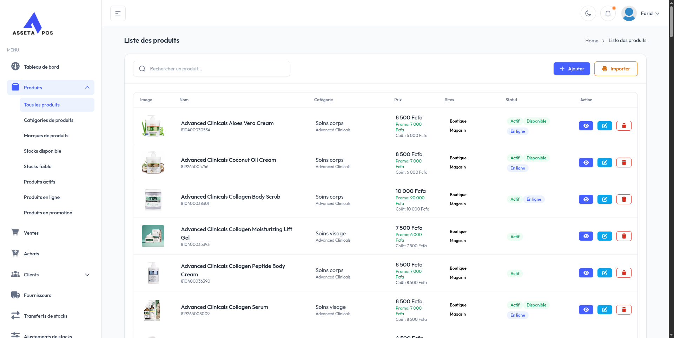This screenshot has width=674, height=338.
Task: Expand the Clients submenu
Action: pos(87,275)
